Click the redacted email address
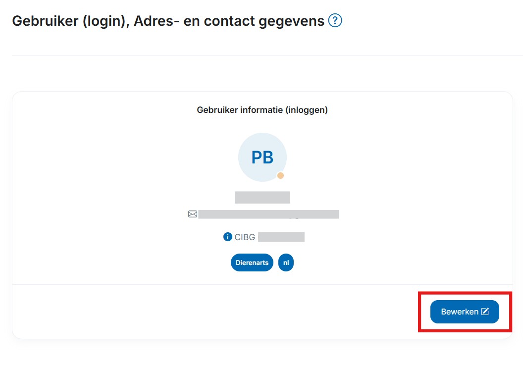 [268, 214]
